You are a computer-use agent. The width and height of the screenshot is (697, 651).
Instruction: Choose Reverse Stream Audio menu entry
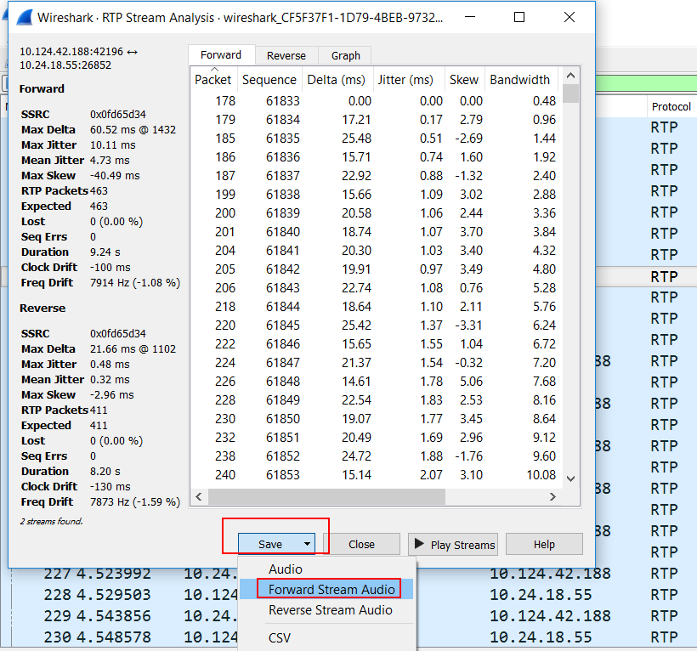pyautogui.click(x=326, y=609)
